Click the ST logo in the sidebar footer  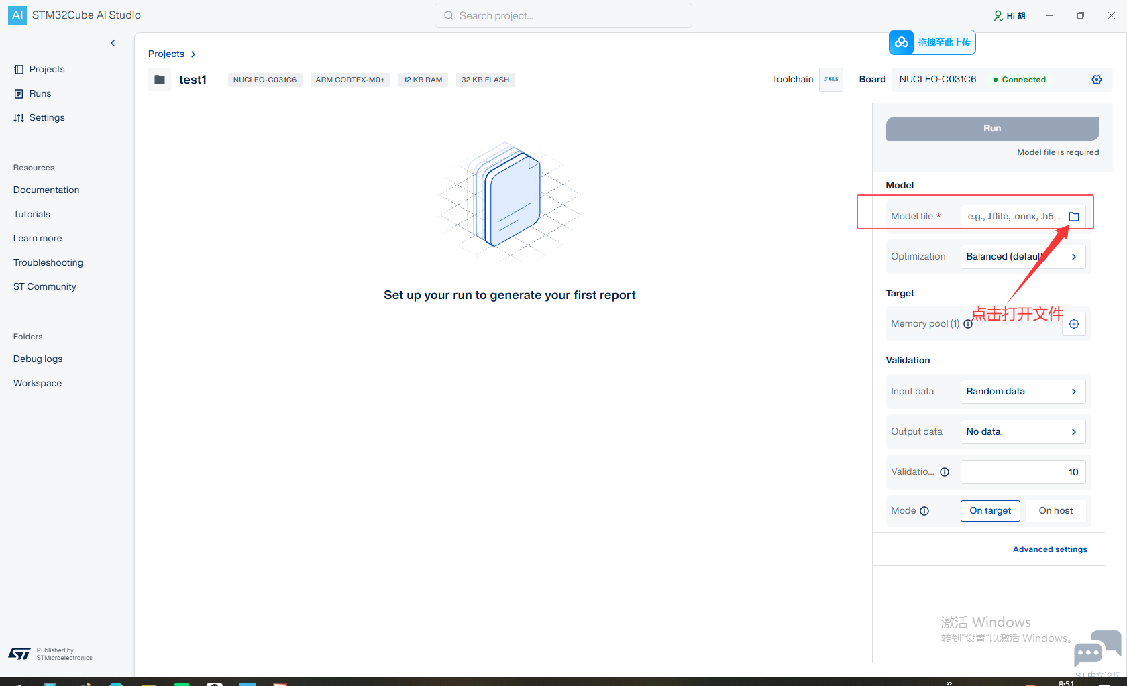(19, 654)
